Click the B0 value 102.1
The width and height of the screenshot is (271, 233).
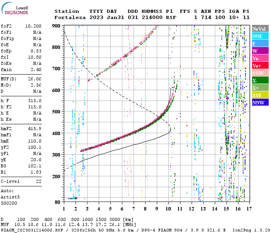click(x=34, y=166)
